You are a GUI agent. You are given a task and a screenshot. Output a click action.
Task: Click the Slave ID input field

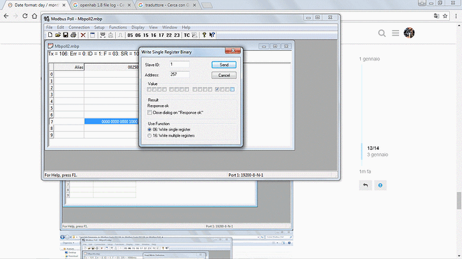coord(179,64)
